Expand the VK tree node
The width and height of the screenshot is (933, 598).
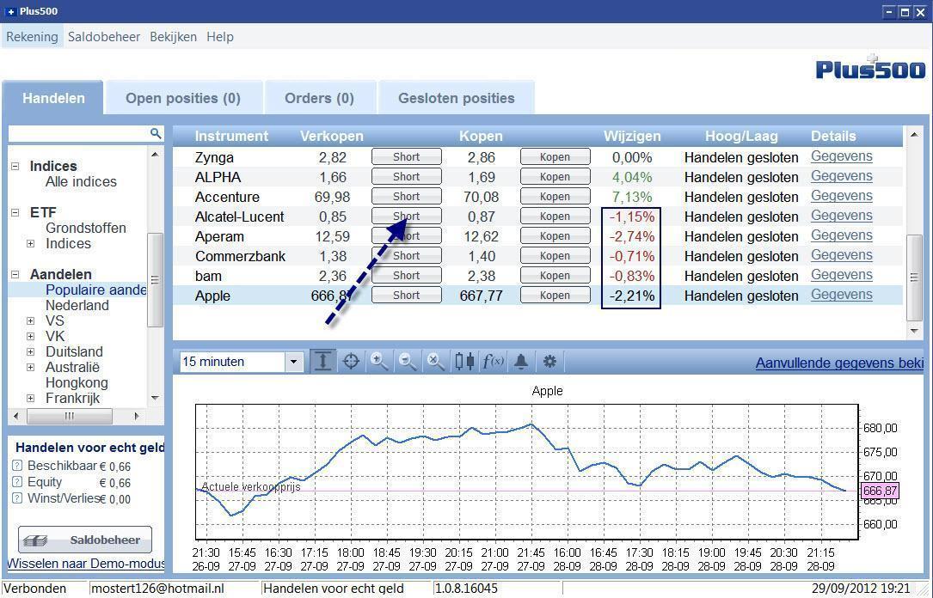pos(30,337)
